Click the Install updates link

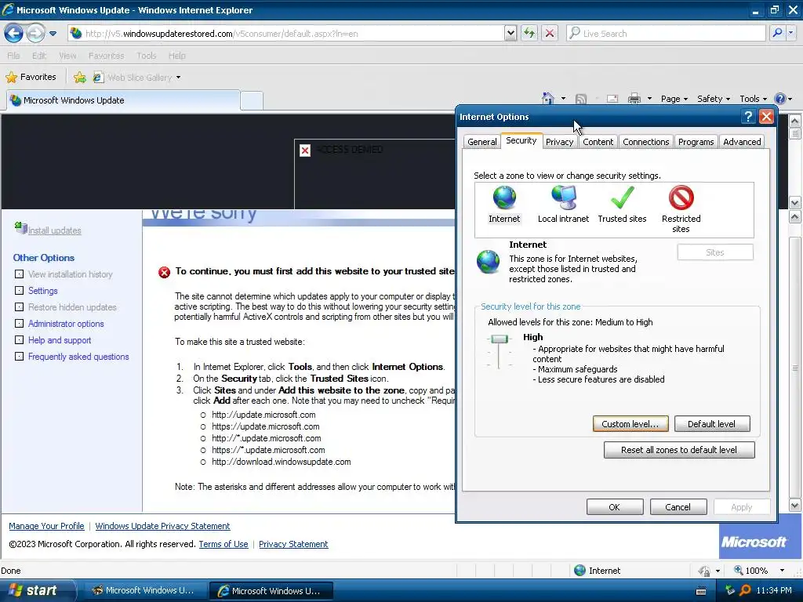pyautogui.click(x=54, y=230)
